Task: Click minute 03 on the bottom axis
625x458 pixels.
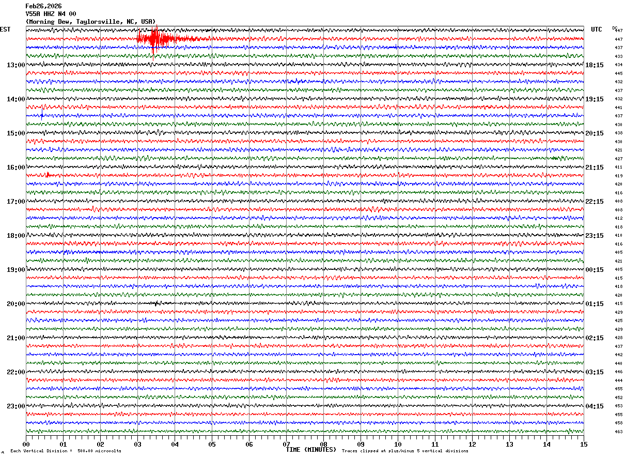Action: [x=137, y=444]
